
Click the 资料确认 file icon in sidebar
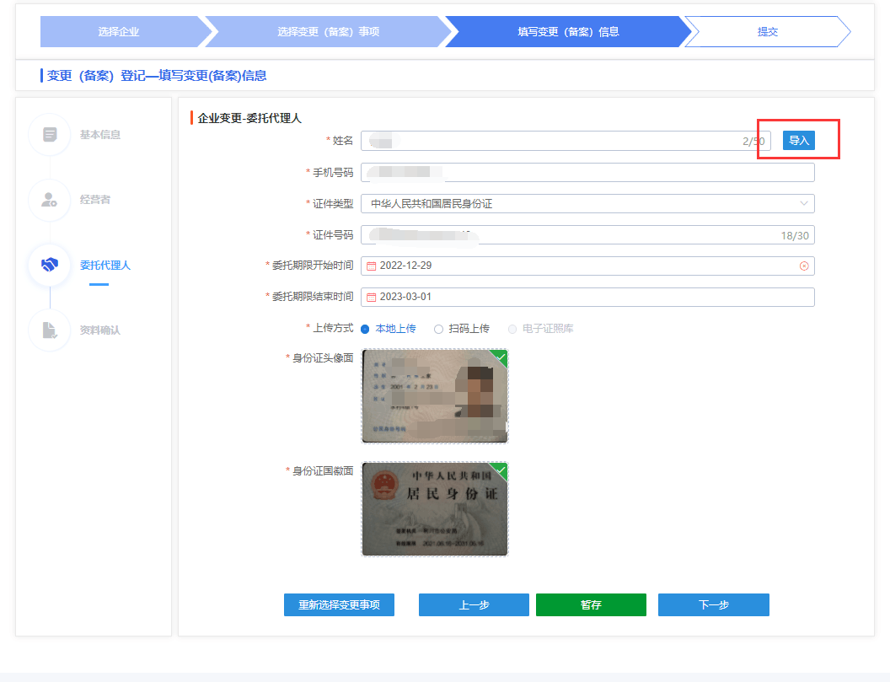(50, 330)
